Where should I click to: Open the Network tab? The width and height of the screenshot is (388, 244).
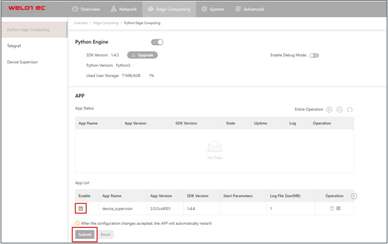[124, 9]
